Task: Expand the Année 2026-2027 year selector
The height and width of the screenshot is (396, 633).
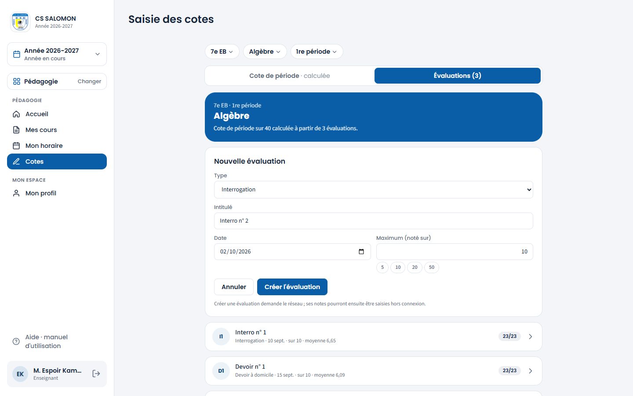Action: (57, 54)
